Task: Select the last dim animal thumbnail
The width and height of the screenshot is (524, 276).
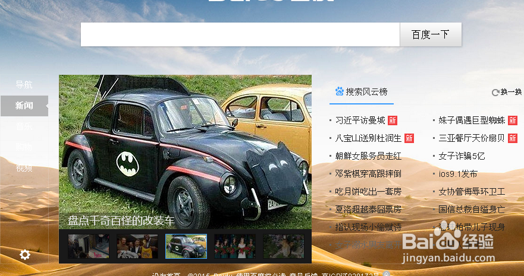Action: click(284, 246)
